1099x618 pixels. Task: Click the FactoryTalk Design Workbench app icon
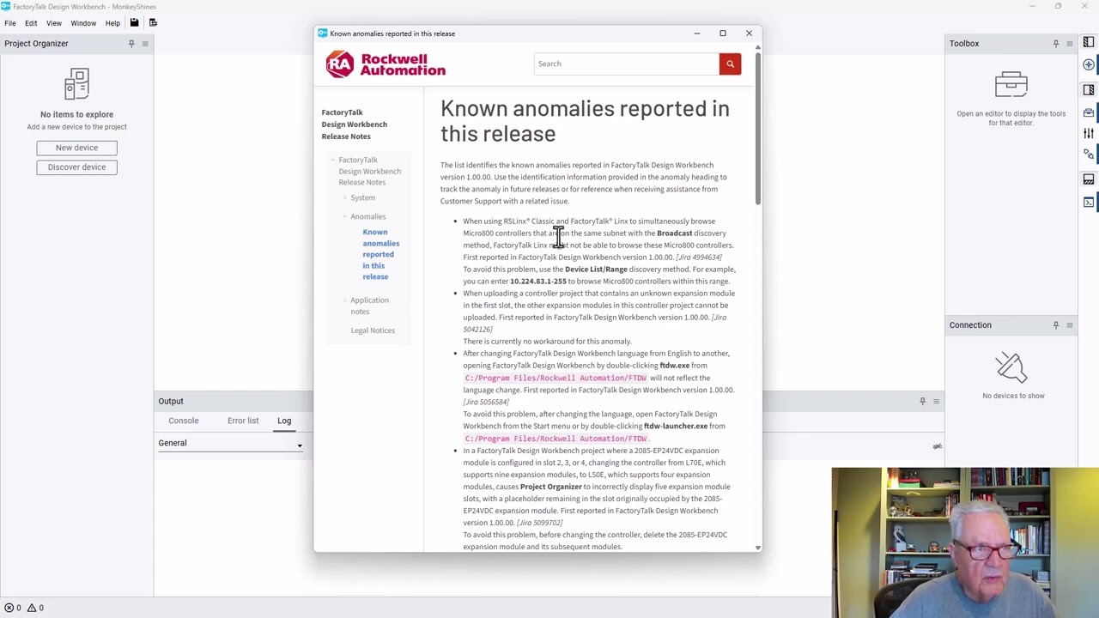[6, 7]
